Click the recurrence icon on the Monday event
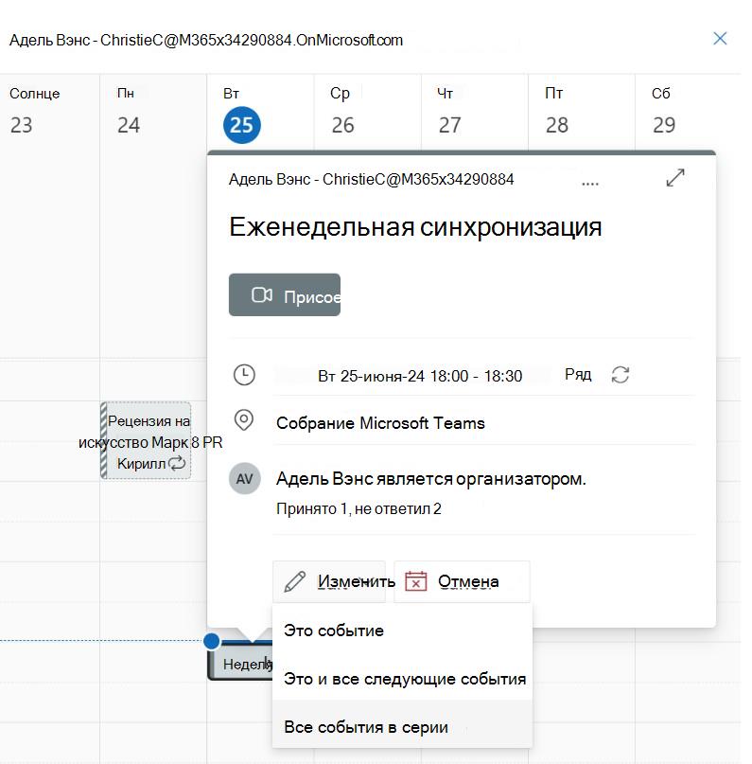The height and width of the screenshot is (764, 752). click(177, 463)
